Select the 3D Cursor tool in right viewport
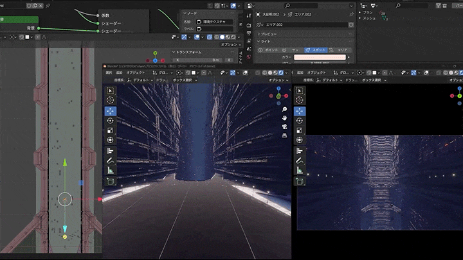 coord(300,100)
